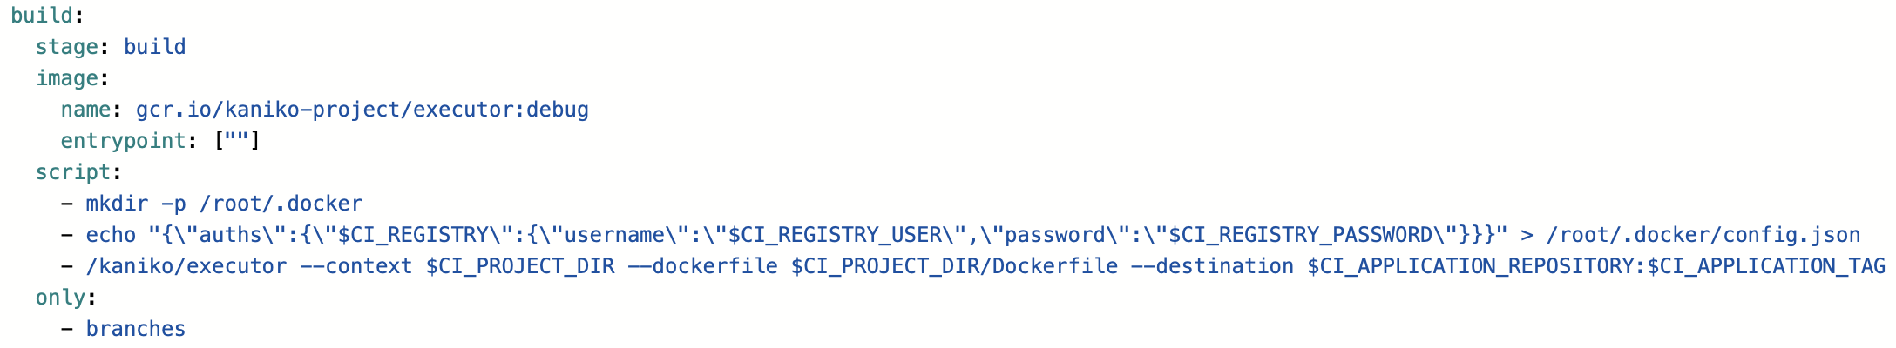Click the top-level "build:" key

[42, 16]
